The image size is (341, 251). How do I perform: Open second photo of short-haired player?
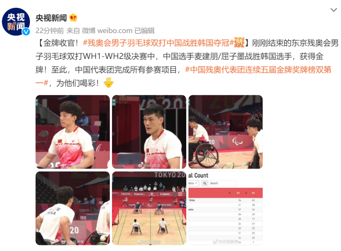pyautogui.click(x=149, y=132)
